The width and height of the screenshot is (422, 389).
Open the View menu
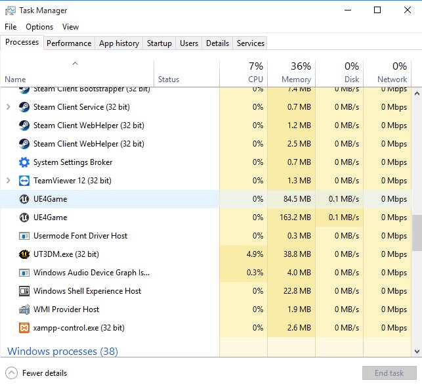coord(70,27)
